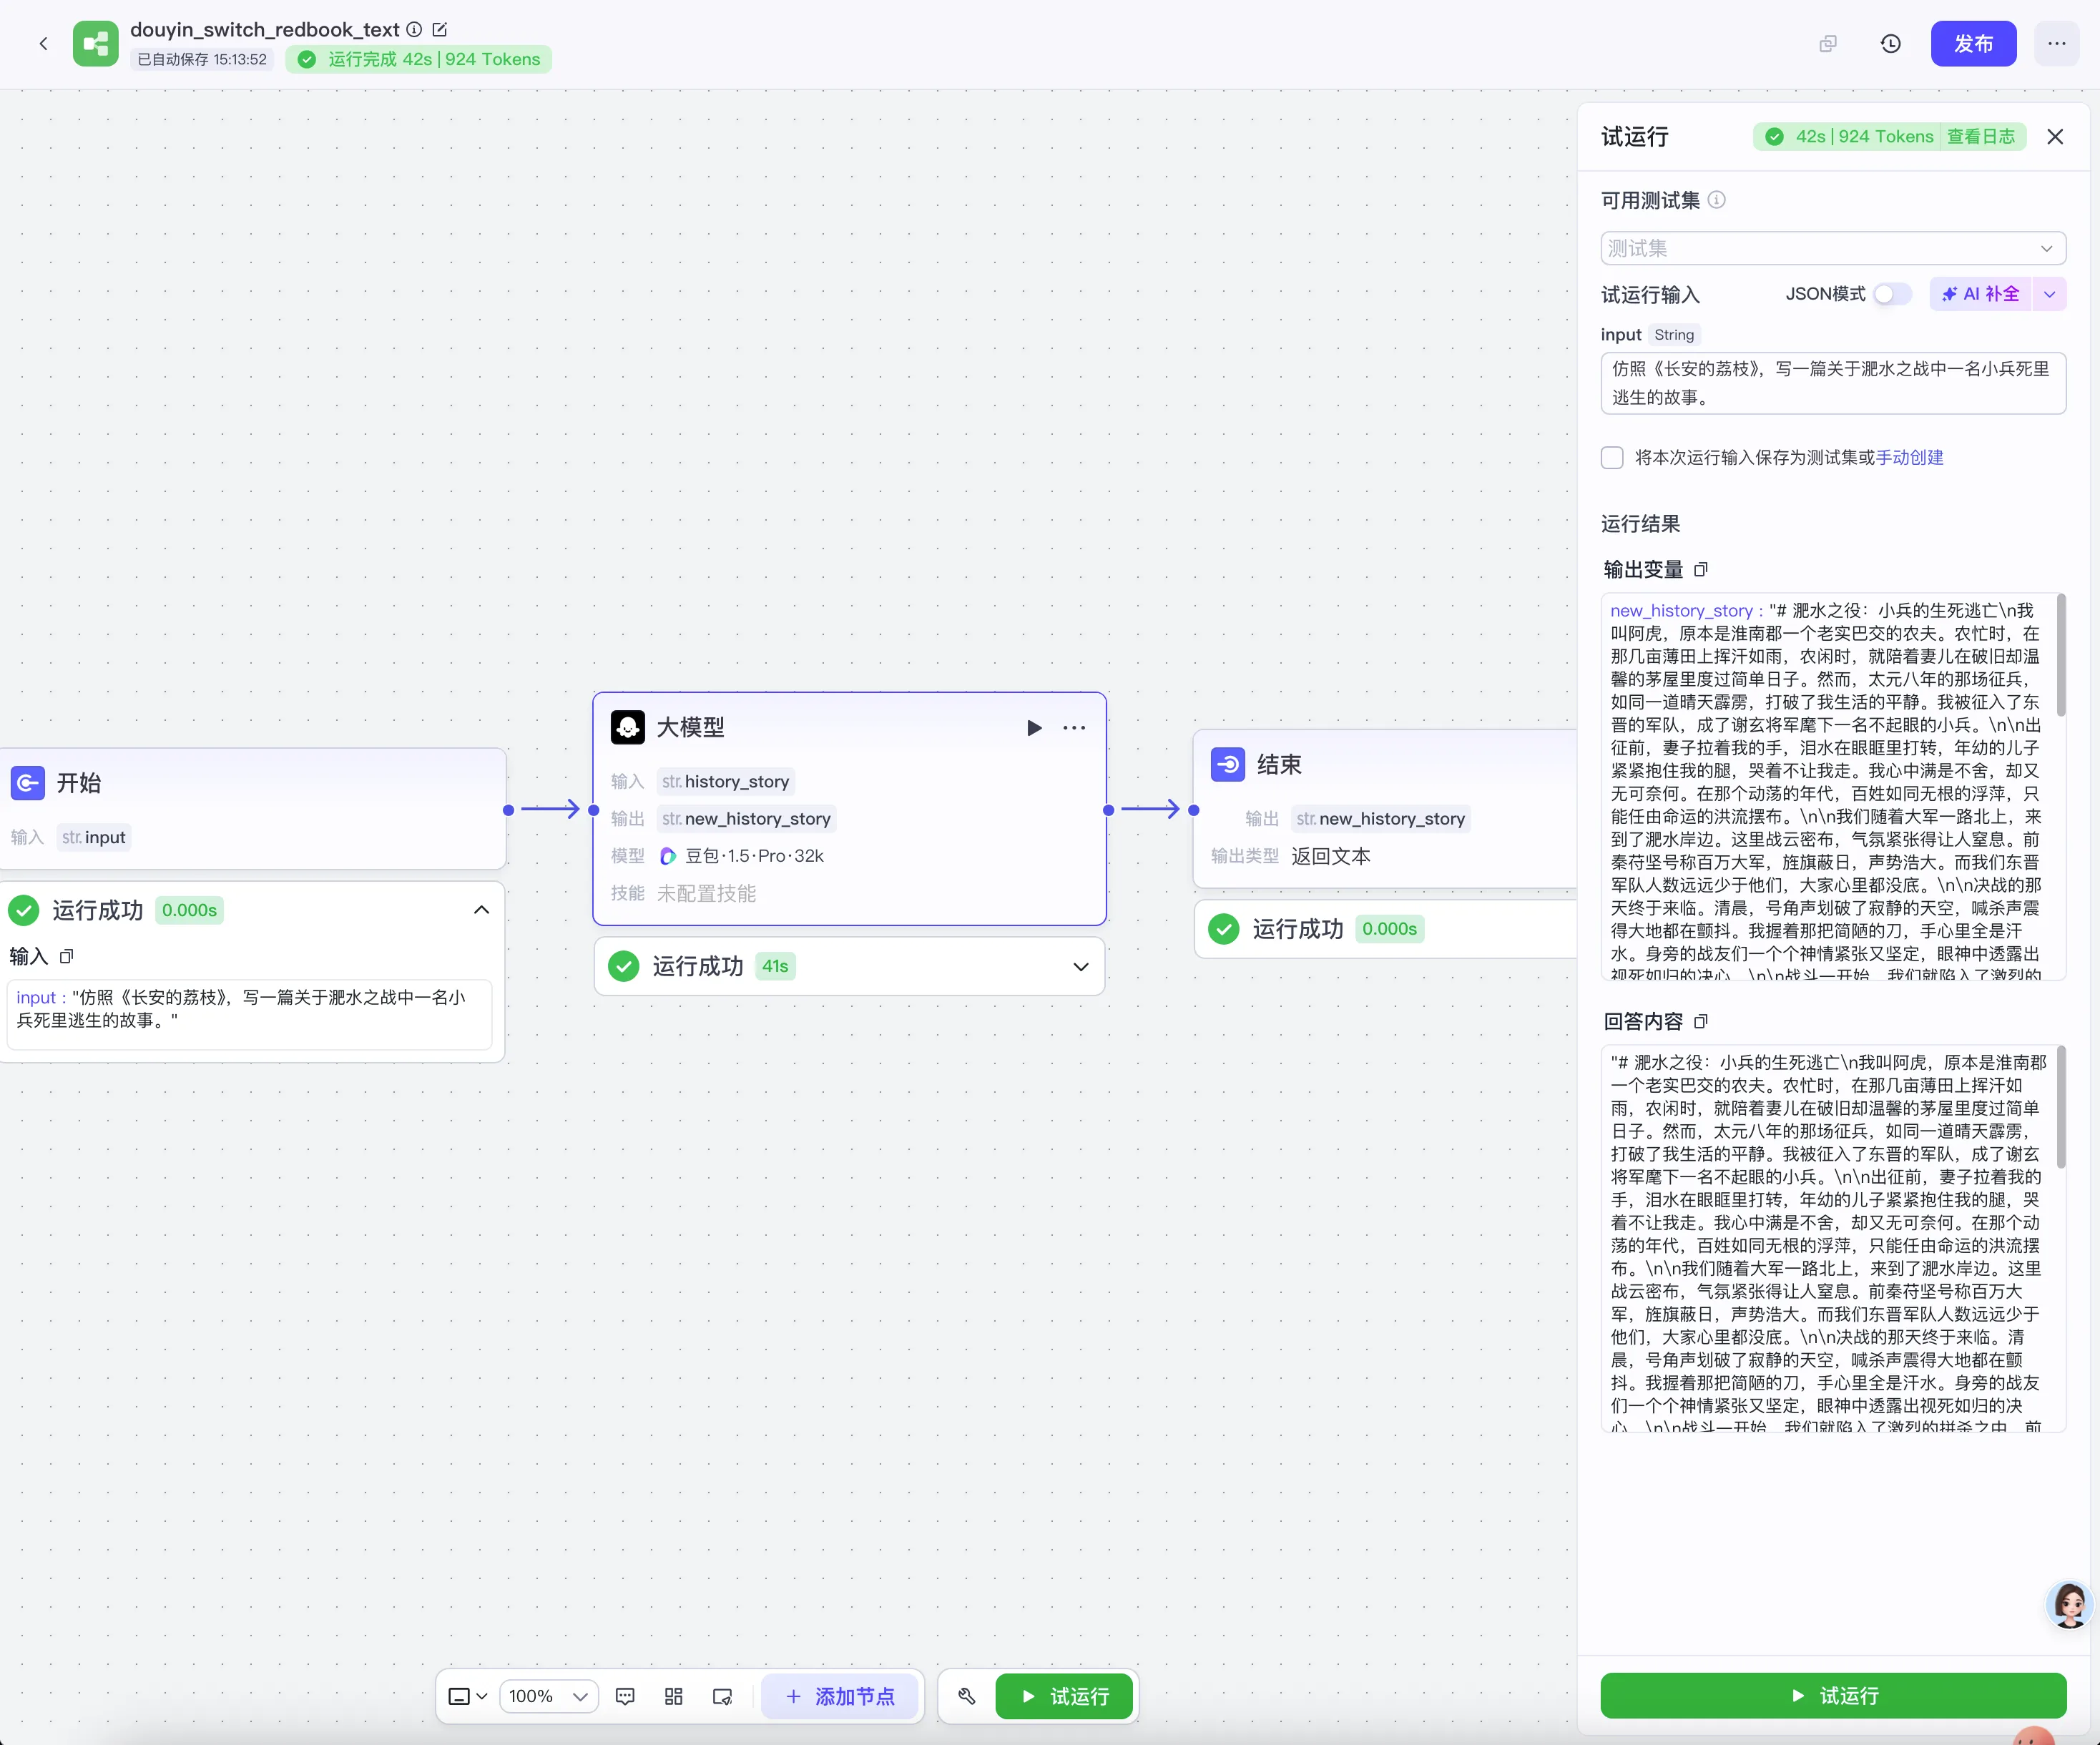
Task: Open the 100% zoom level dropdown
Action: [x=548, y=1696]
